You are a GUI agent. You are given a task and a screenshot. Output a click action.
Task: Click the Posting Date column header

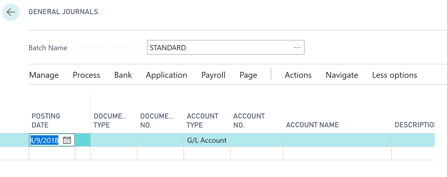(x=46, y=120)
